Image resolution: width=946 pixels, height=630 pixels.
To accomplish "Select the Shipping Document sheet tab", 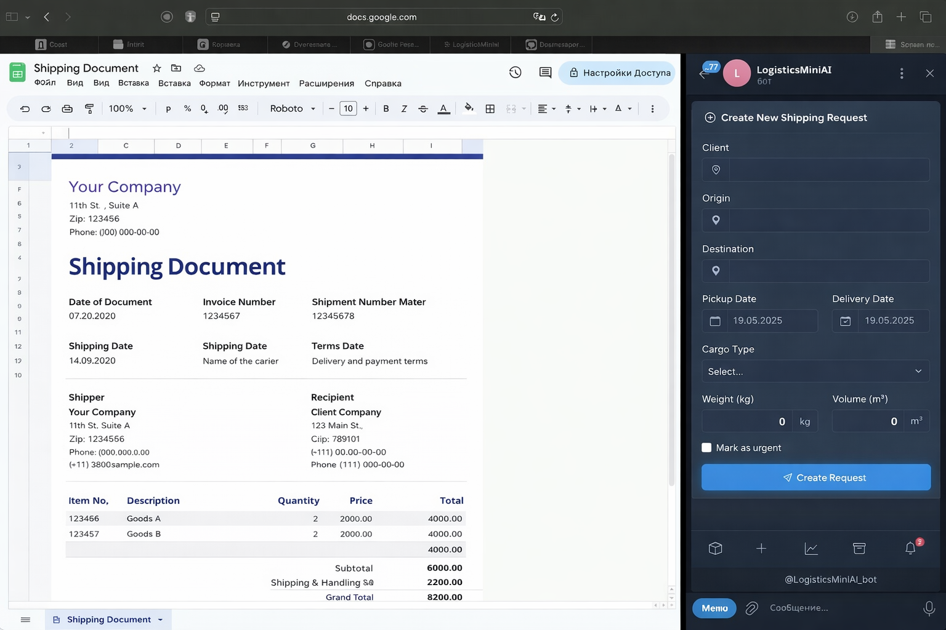I will click(108, 619).
